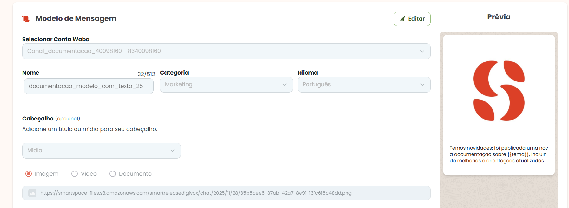The width and height of the screenshot is (569, 208).
Task: Expand the Conta Waba dropdown chevron
Action: point(422,51)
